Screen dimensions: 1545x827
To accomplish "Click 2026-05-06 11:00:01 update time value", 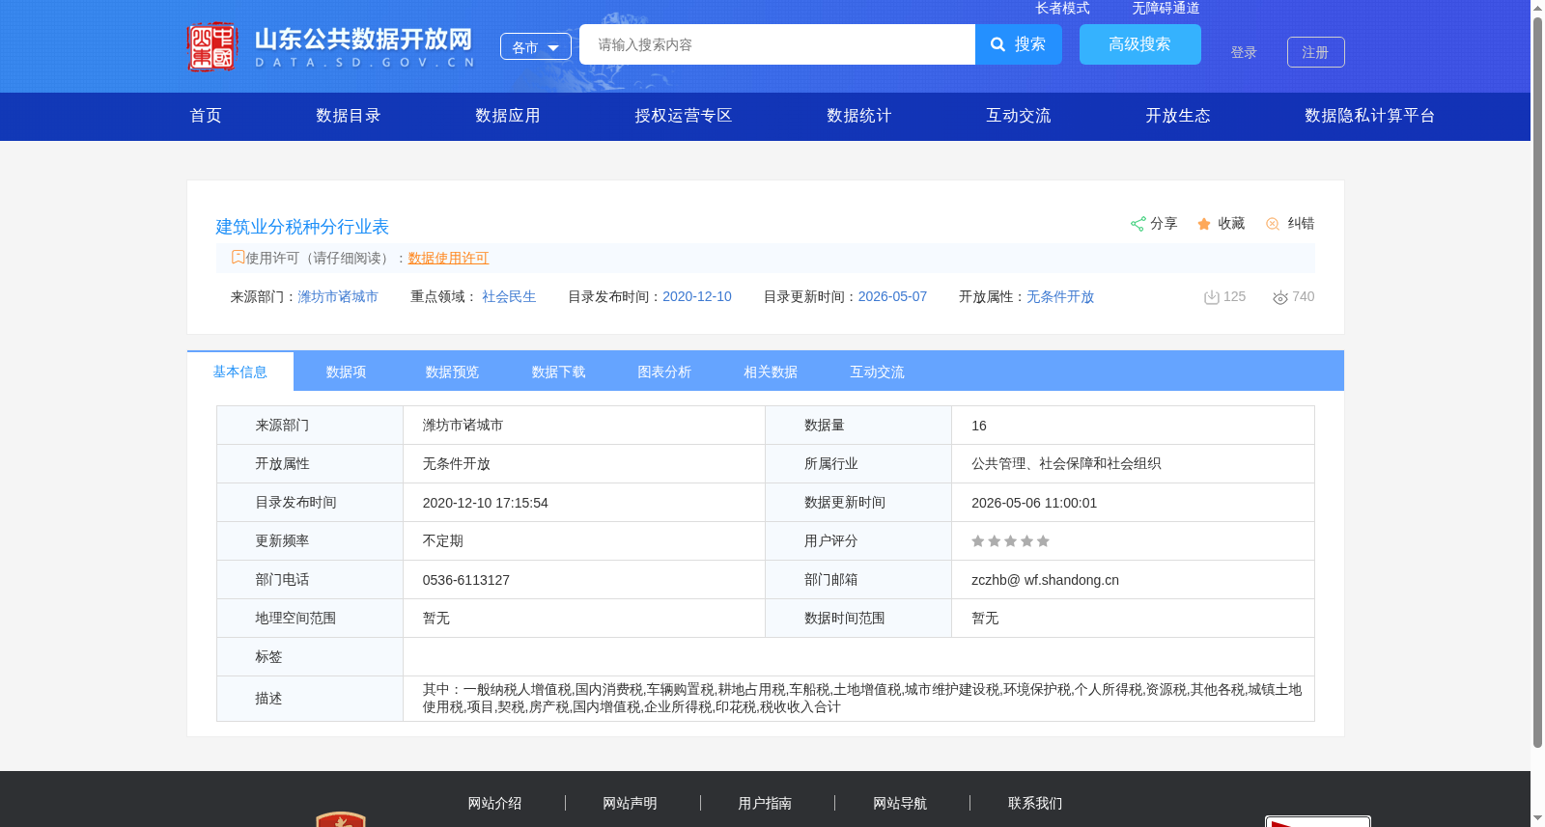I will click(x=1034, y=503).
